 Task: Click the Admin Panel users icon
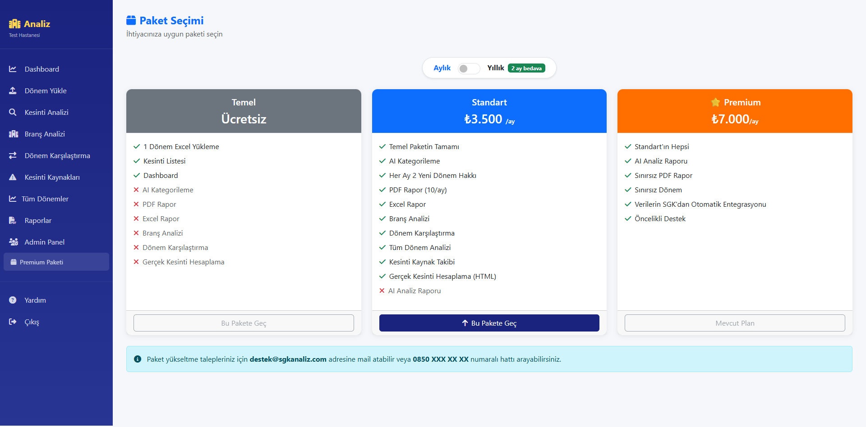[14, 242]
